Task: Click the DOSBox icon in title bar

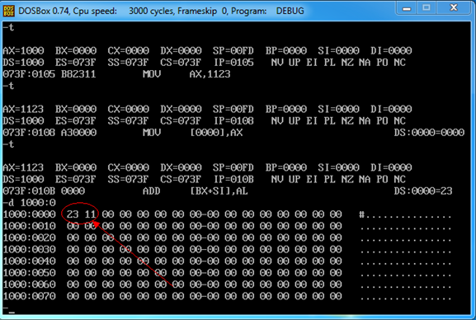Action: coord(9,11)
